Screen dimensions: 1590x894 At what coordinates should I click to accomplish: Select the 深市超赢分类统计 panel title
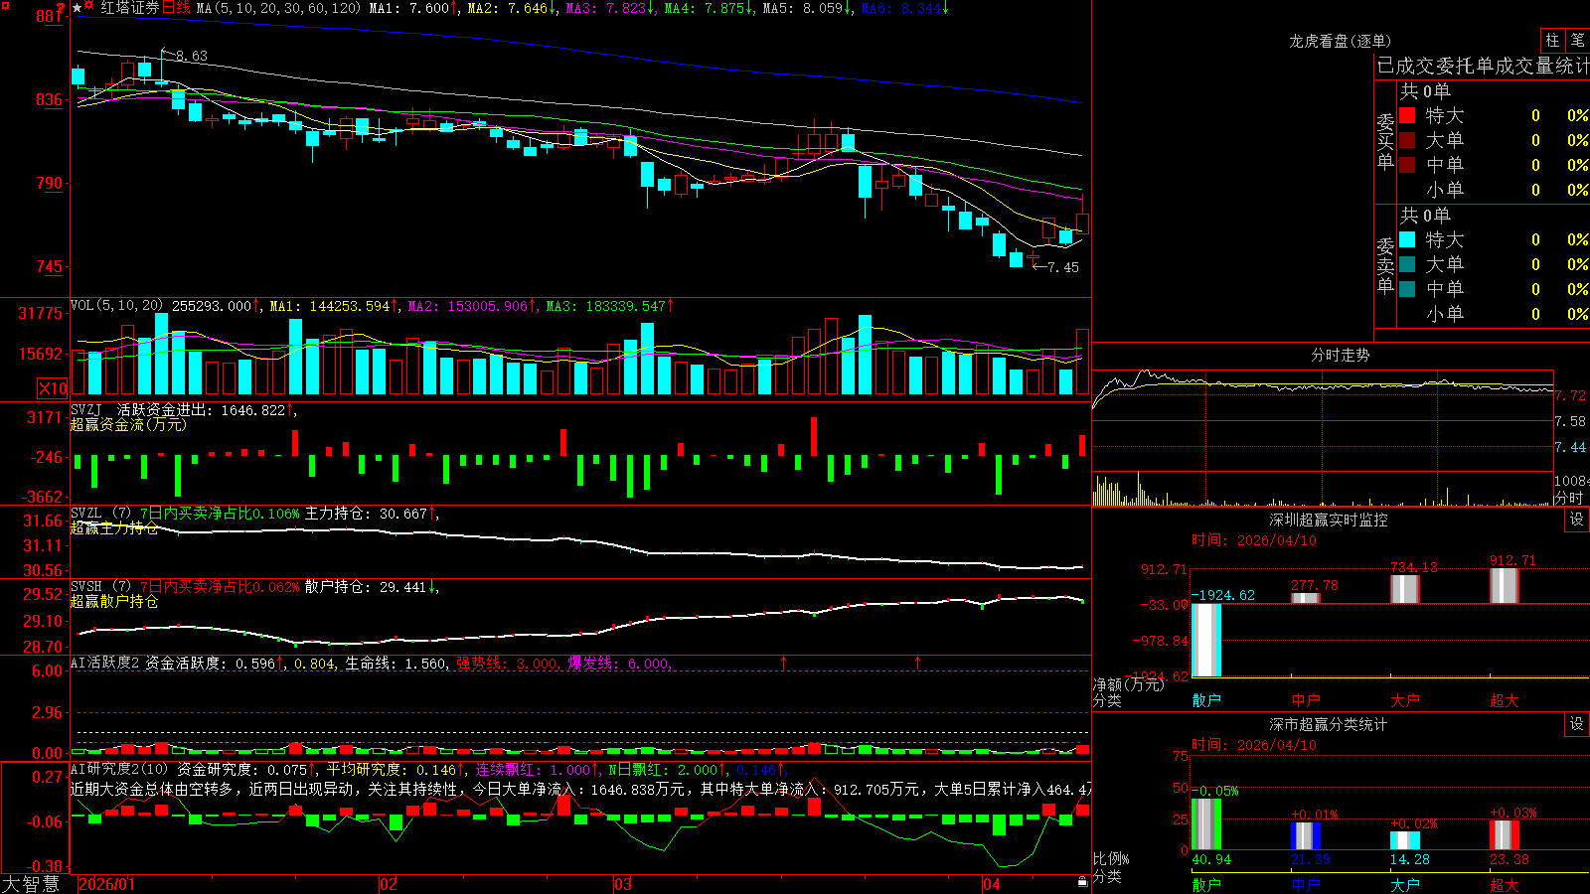pyautogui.click(x=1329, y=724)
